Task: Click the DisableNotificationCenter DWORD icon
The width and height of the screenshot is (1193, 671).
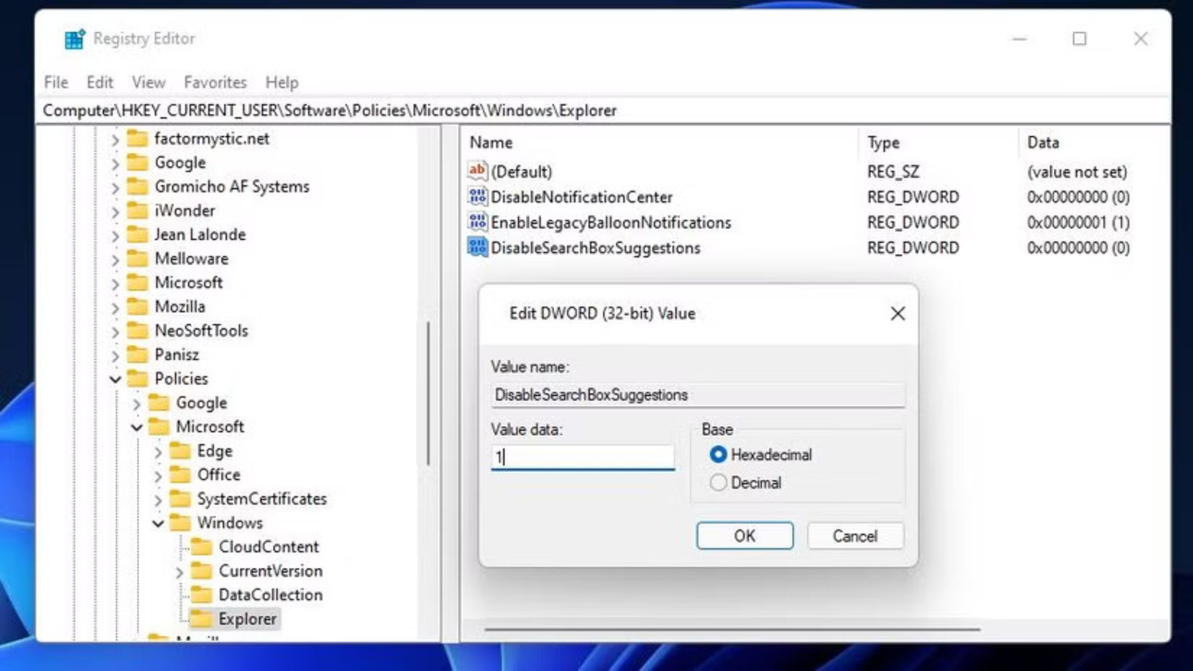Action: [477, 197]
